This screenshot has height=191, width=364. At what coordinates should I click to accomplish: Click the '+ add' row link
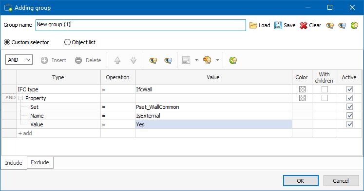(x=25, y=133)
